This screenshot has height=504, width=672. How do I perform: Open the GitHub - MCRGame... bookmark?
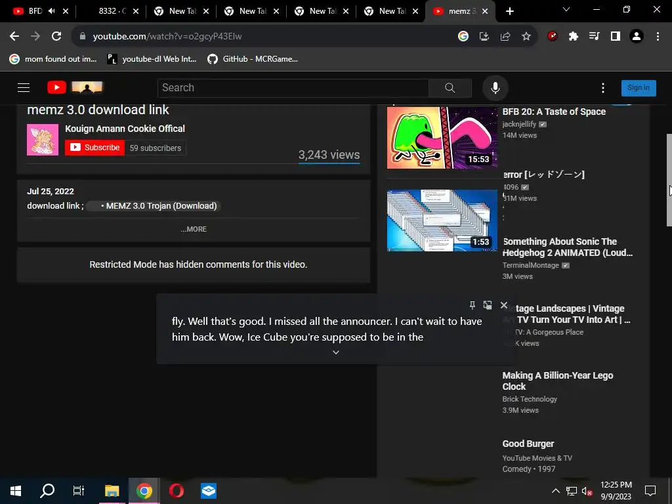click(253, 59)
